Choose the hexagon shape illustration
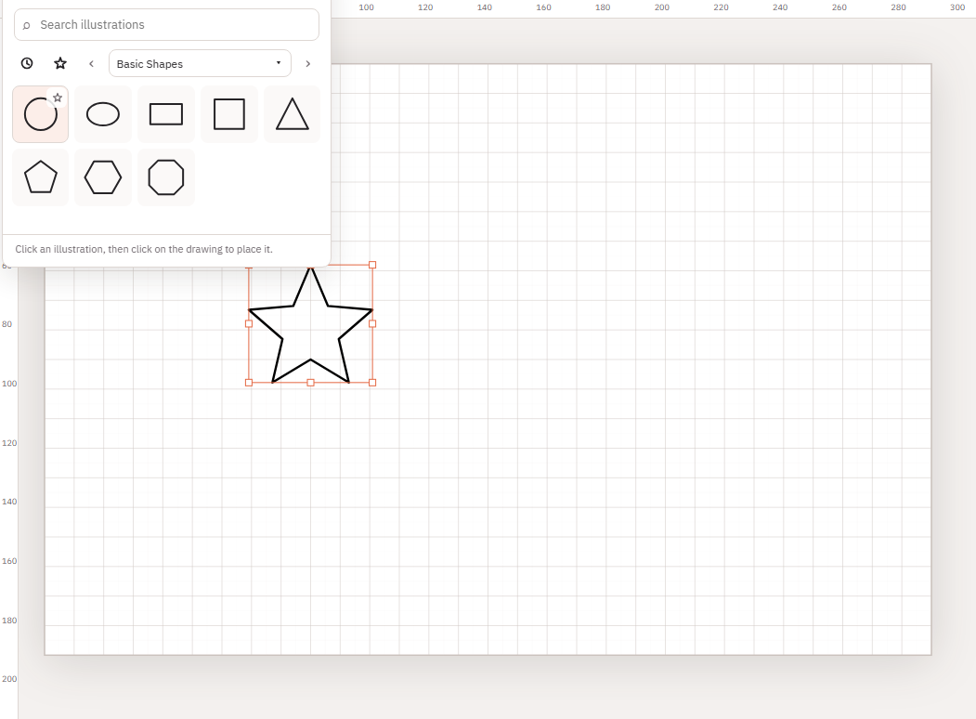 pyautogui.click(x=103, y=177)
